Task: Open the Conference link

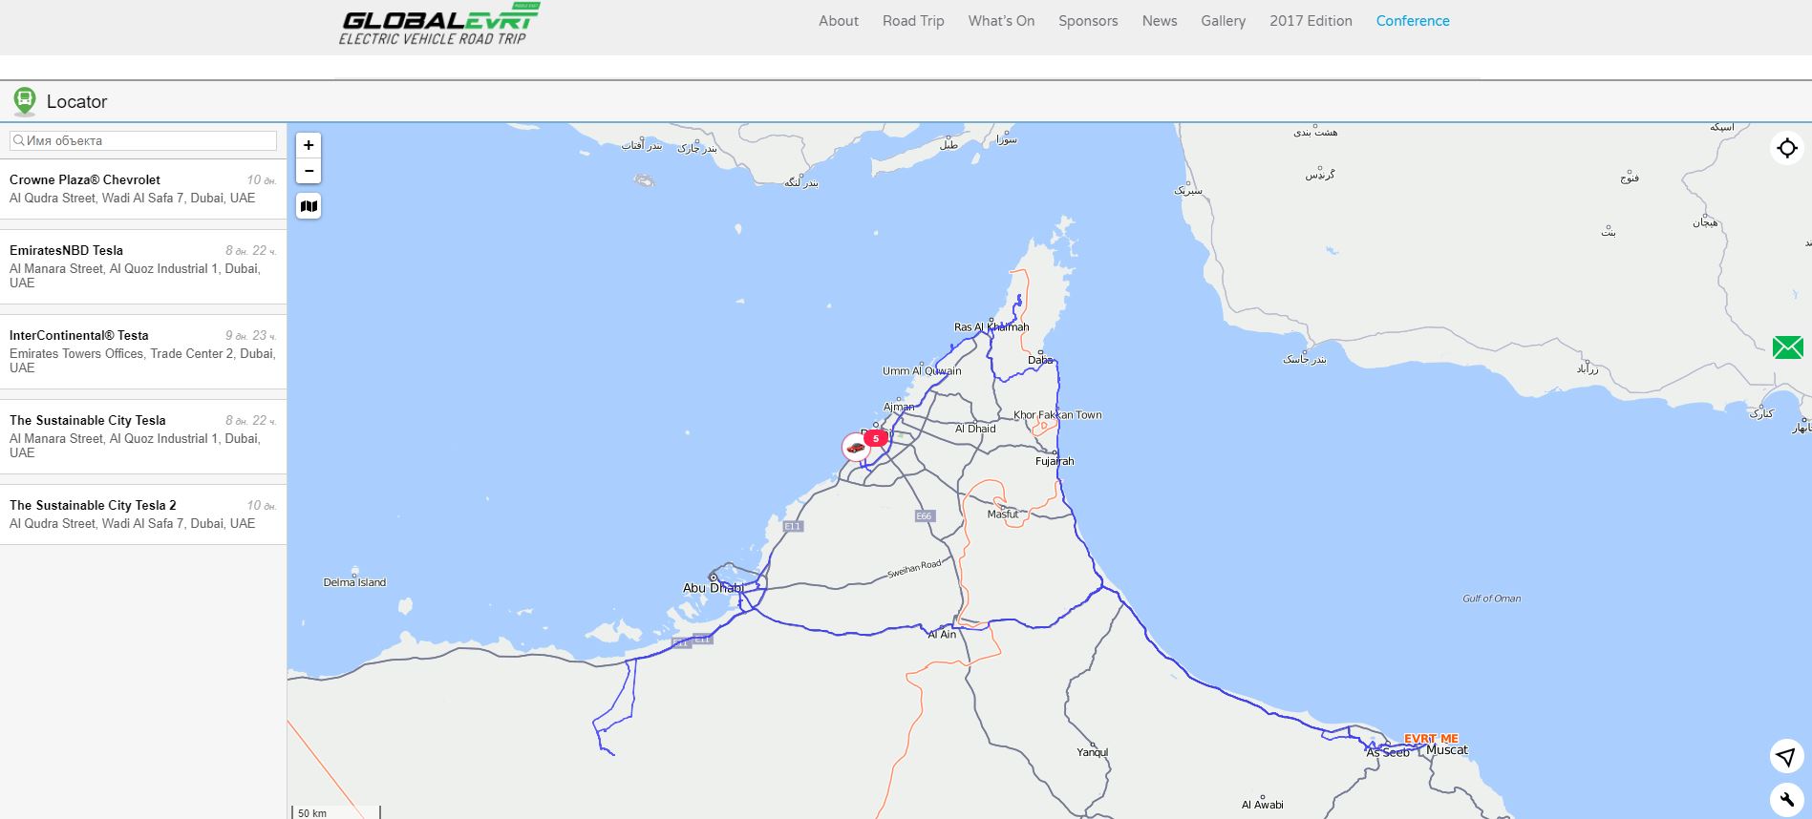Action: 1412,21
